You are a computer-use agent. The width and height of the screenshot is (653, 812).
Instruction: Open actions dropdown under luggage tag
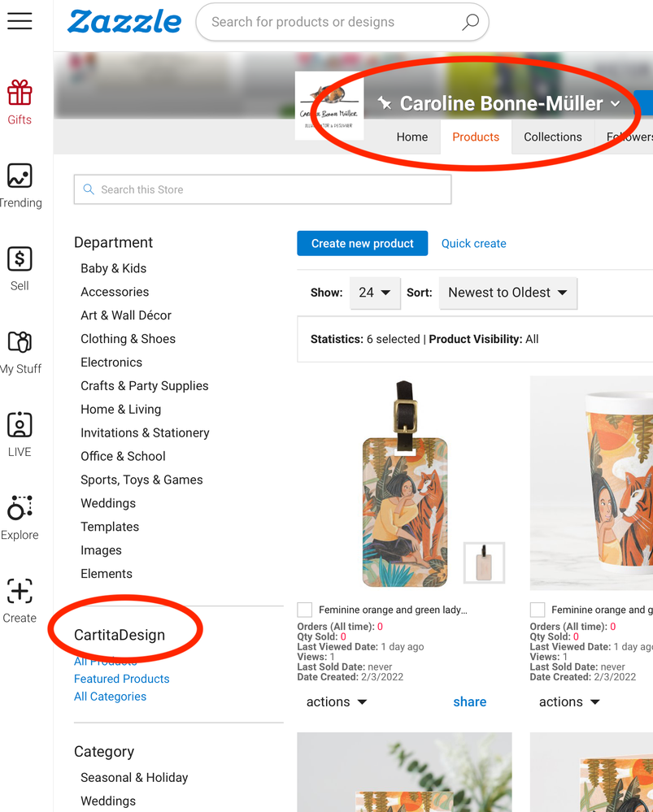(337, 702)
